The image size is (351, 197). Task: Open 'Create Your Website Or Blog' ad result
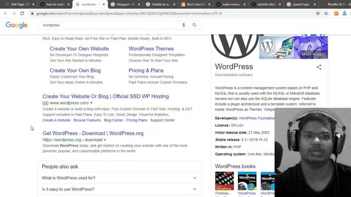point(106,96)
